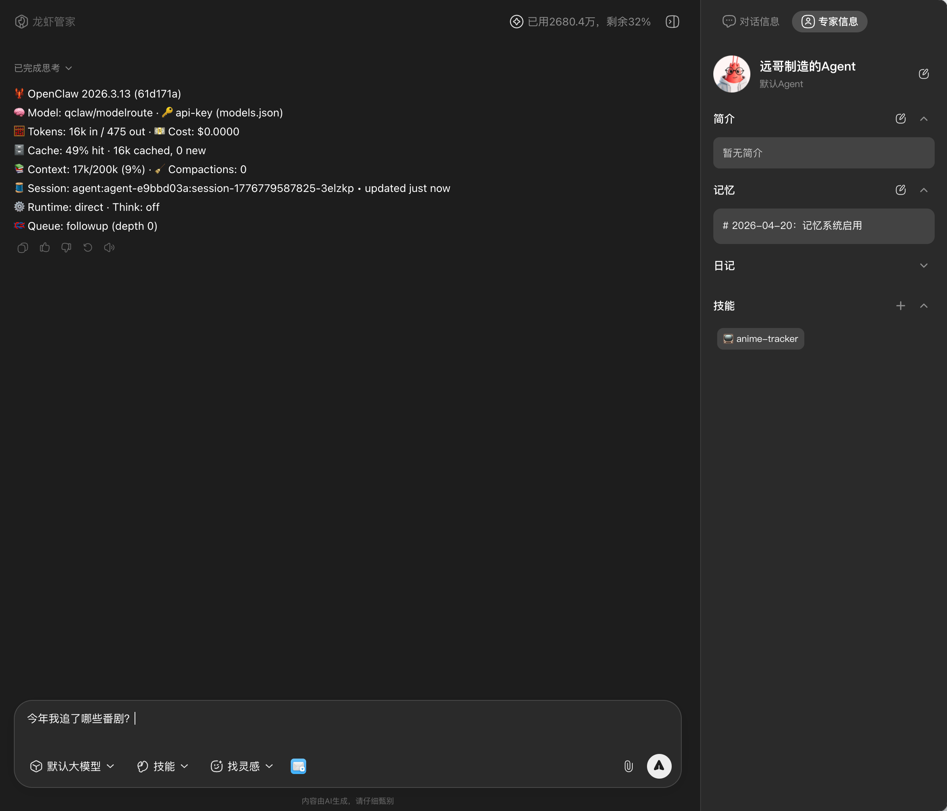Open the 默认大模型 model dropdown
Screen dimensions: 947x811
click(x=72, y=766)
